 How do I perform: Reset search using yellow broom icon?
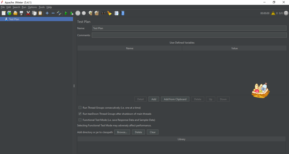(109, 13)
